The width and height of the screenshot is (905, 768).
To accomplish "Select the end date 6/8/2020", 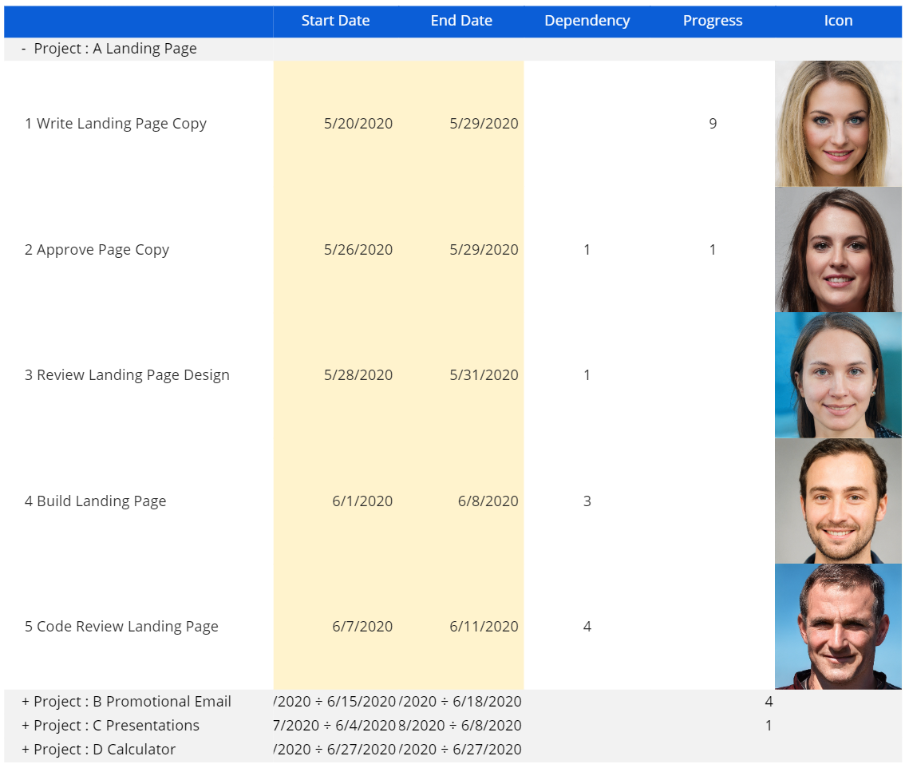I will 488,501.
